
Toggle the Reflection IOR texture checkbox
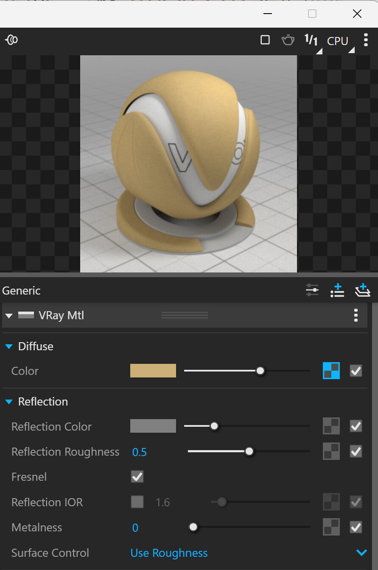point(356,502)
